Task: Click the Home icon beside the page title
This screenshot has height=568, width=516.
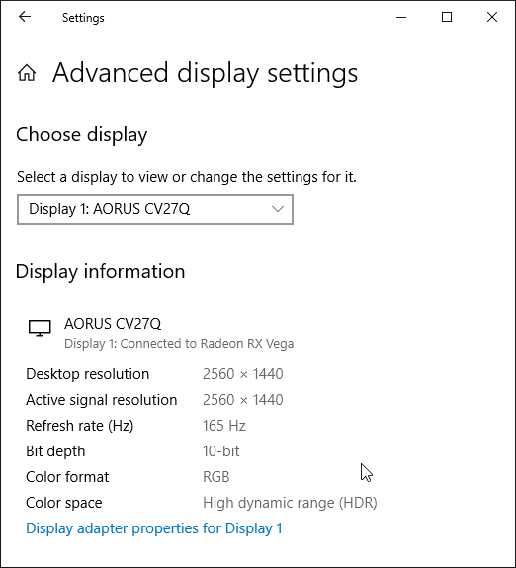Action: [27, 73]
